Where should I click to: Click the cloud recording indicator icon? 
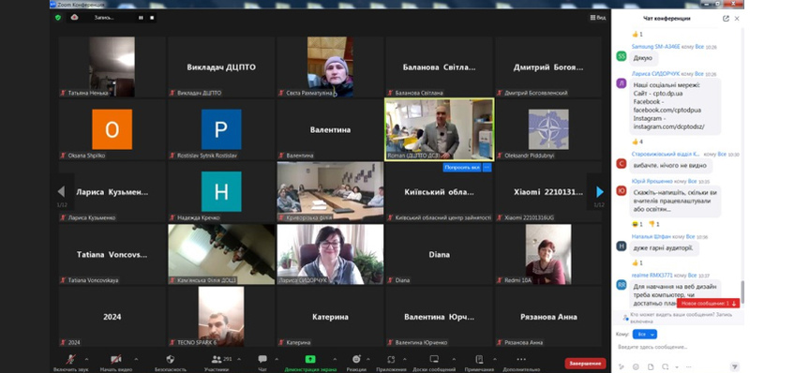point(74,17)
